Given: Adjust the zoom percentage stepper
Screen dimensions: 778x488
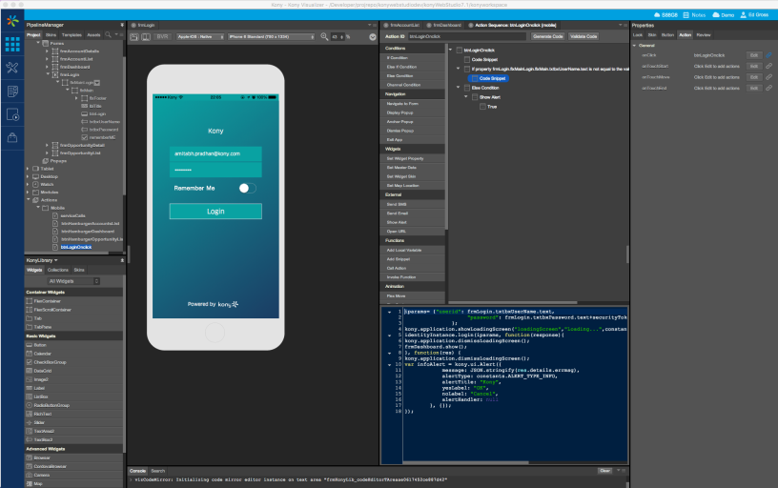Looking at the screenshot, I should (342, 37).
